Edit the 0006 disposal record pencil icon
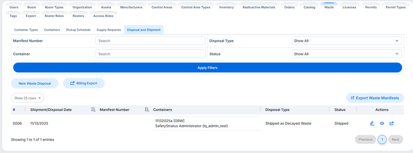 click(372, 123)
